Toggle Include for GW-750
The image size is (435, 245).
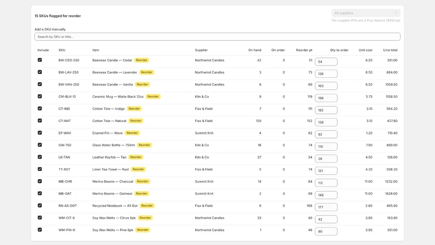tap(40, 145)
